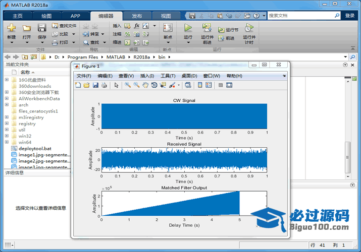Open the Print (打印) dropdown arrow
This screenshot has height=252, width=361.
(x=74, y=42)
